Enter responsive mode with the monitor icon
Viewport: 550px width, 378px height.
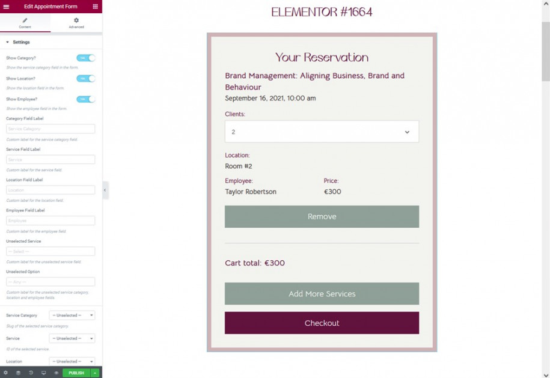[x=44, y=373]
